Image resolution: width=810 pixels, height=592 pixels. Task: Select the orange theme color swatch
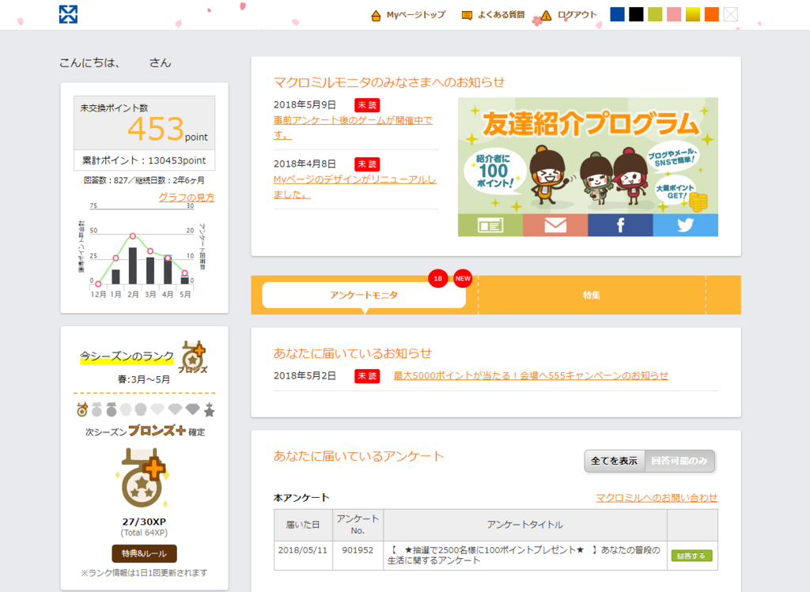point(712,14)
